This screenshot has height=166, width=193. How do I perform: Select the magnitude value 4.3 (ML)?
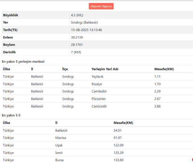pos(77,15)
